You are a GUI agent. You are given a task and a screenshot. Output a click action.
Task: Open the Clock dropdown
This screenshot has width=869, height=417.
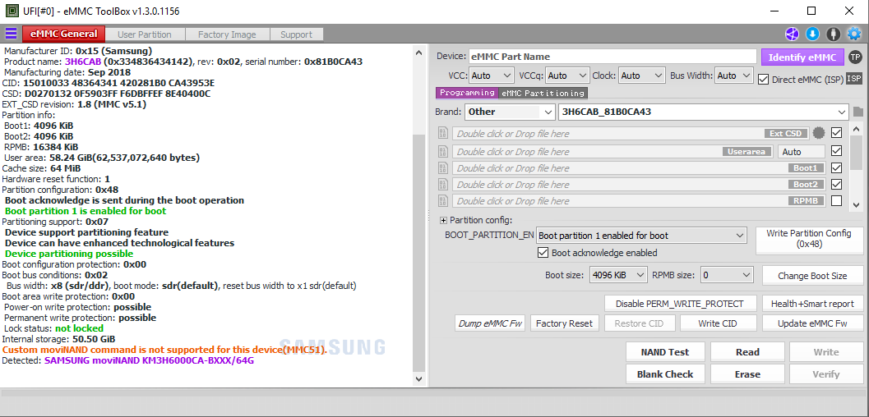[642, 76]
